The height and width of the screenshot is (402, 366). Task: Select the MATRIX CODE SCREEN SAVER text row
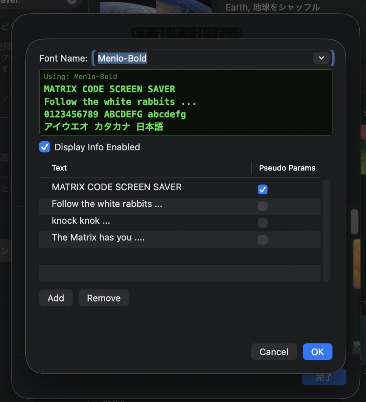point(180,189)
